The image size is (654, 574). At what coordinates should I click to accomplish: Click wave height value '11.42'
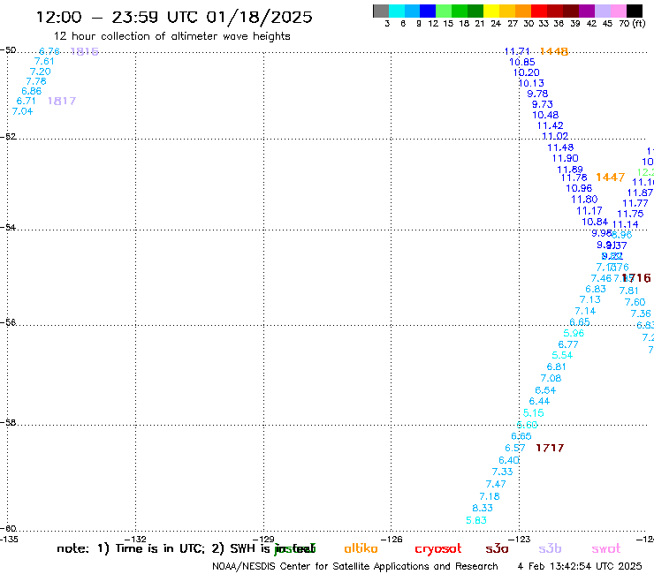(550, 125)
